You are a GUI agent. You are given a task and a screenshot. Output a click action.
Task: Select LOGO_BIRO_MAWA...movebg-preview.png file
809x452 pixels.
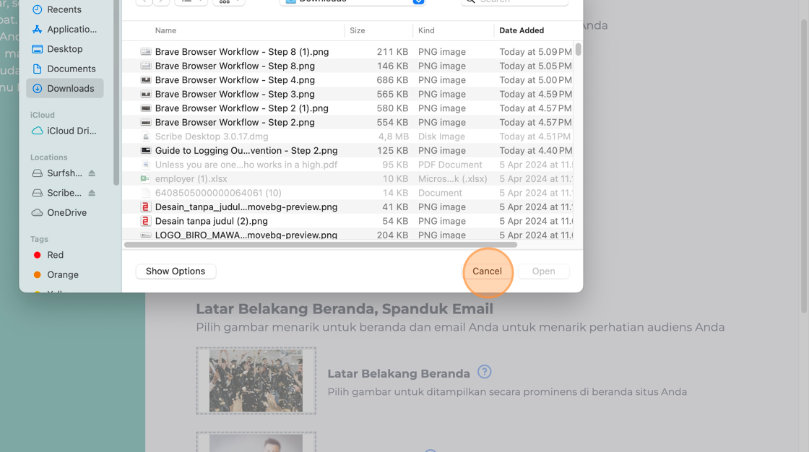[348, 234]
